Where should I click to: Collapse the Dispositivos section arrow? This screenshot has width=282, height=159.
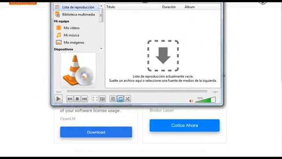(101, 49)
